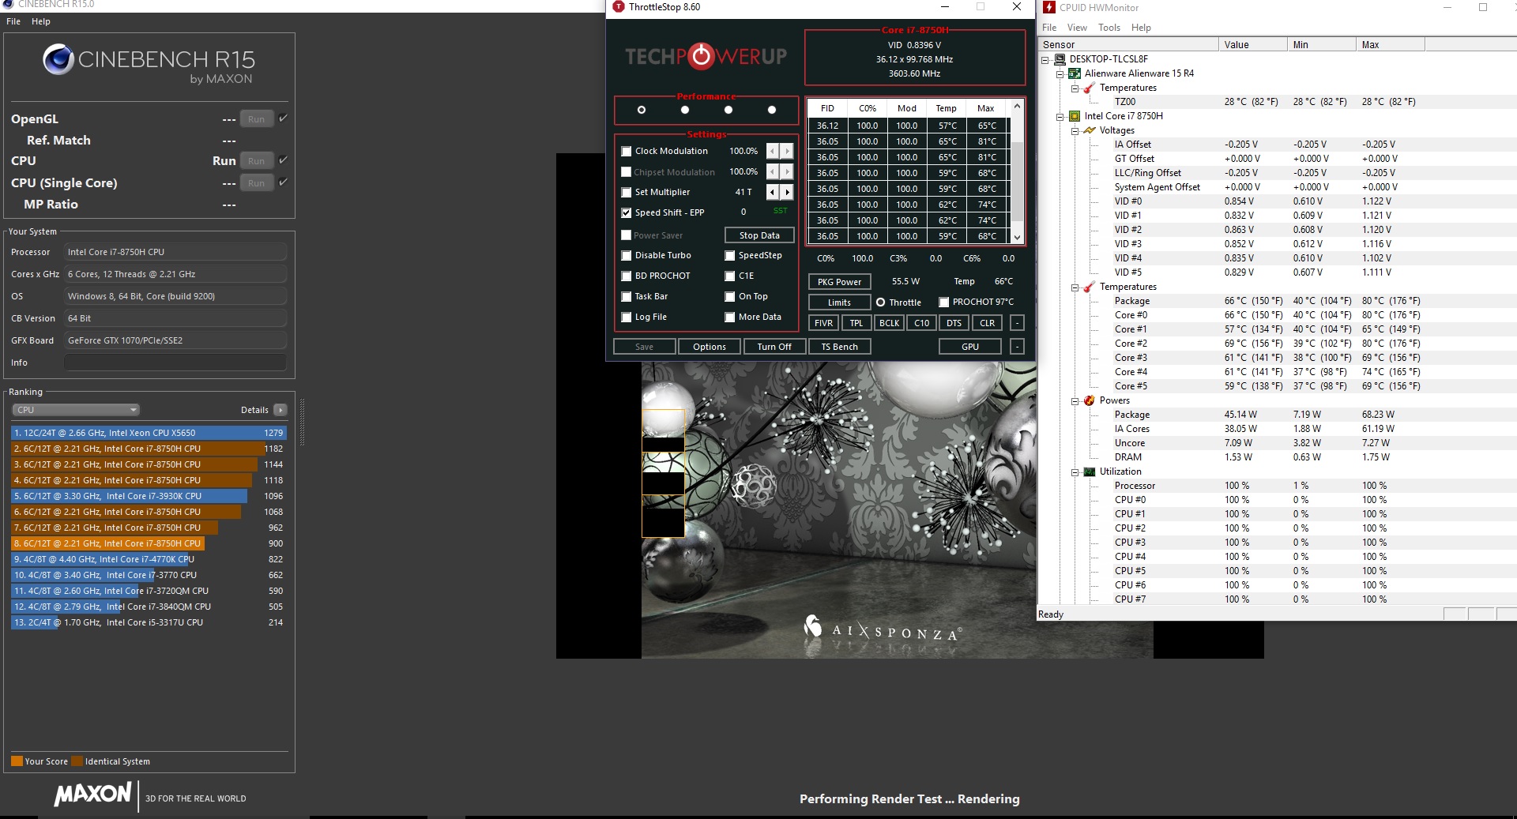Enable the Set Multiplier checkbox
Image resolution: width=1517 pixels, height=819 pixels.
point(627,193)
